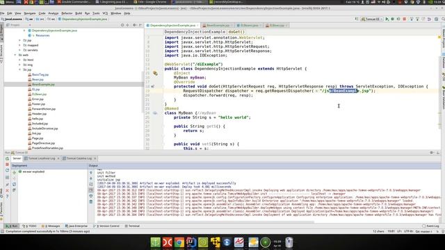Open the File menu
The image size is (445, 250).
click(x=2, y=13)
